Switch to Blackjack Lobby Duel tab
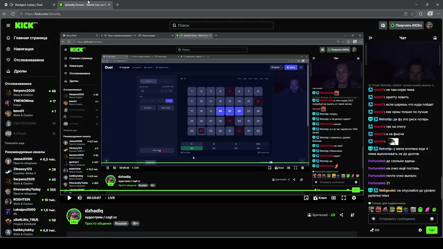The height and width of the screenshot is (249, 443). [x=29, y=5]
